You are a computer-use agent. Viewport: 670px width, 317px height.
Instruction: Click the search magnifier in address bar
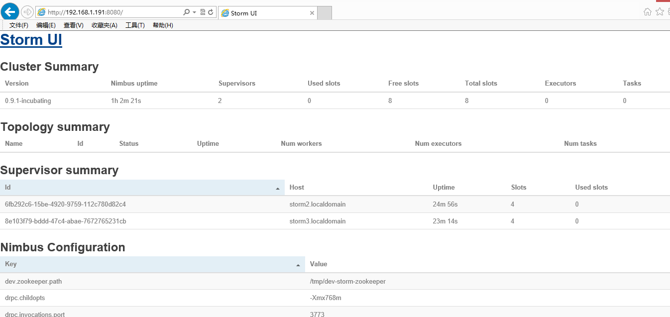(186, 12)
